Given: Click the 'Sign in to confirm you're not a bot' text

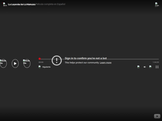Looking at the screenshot, I should click(x=85, y=58).
